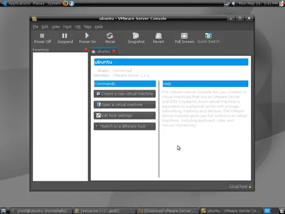Click the empty Inventory list area

(60, 117)
